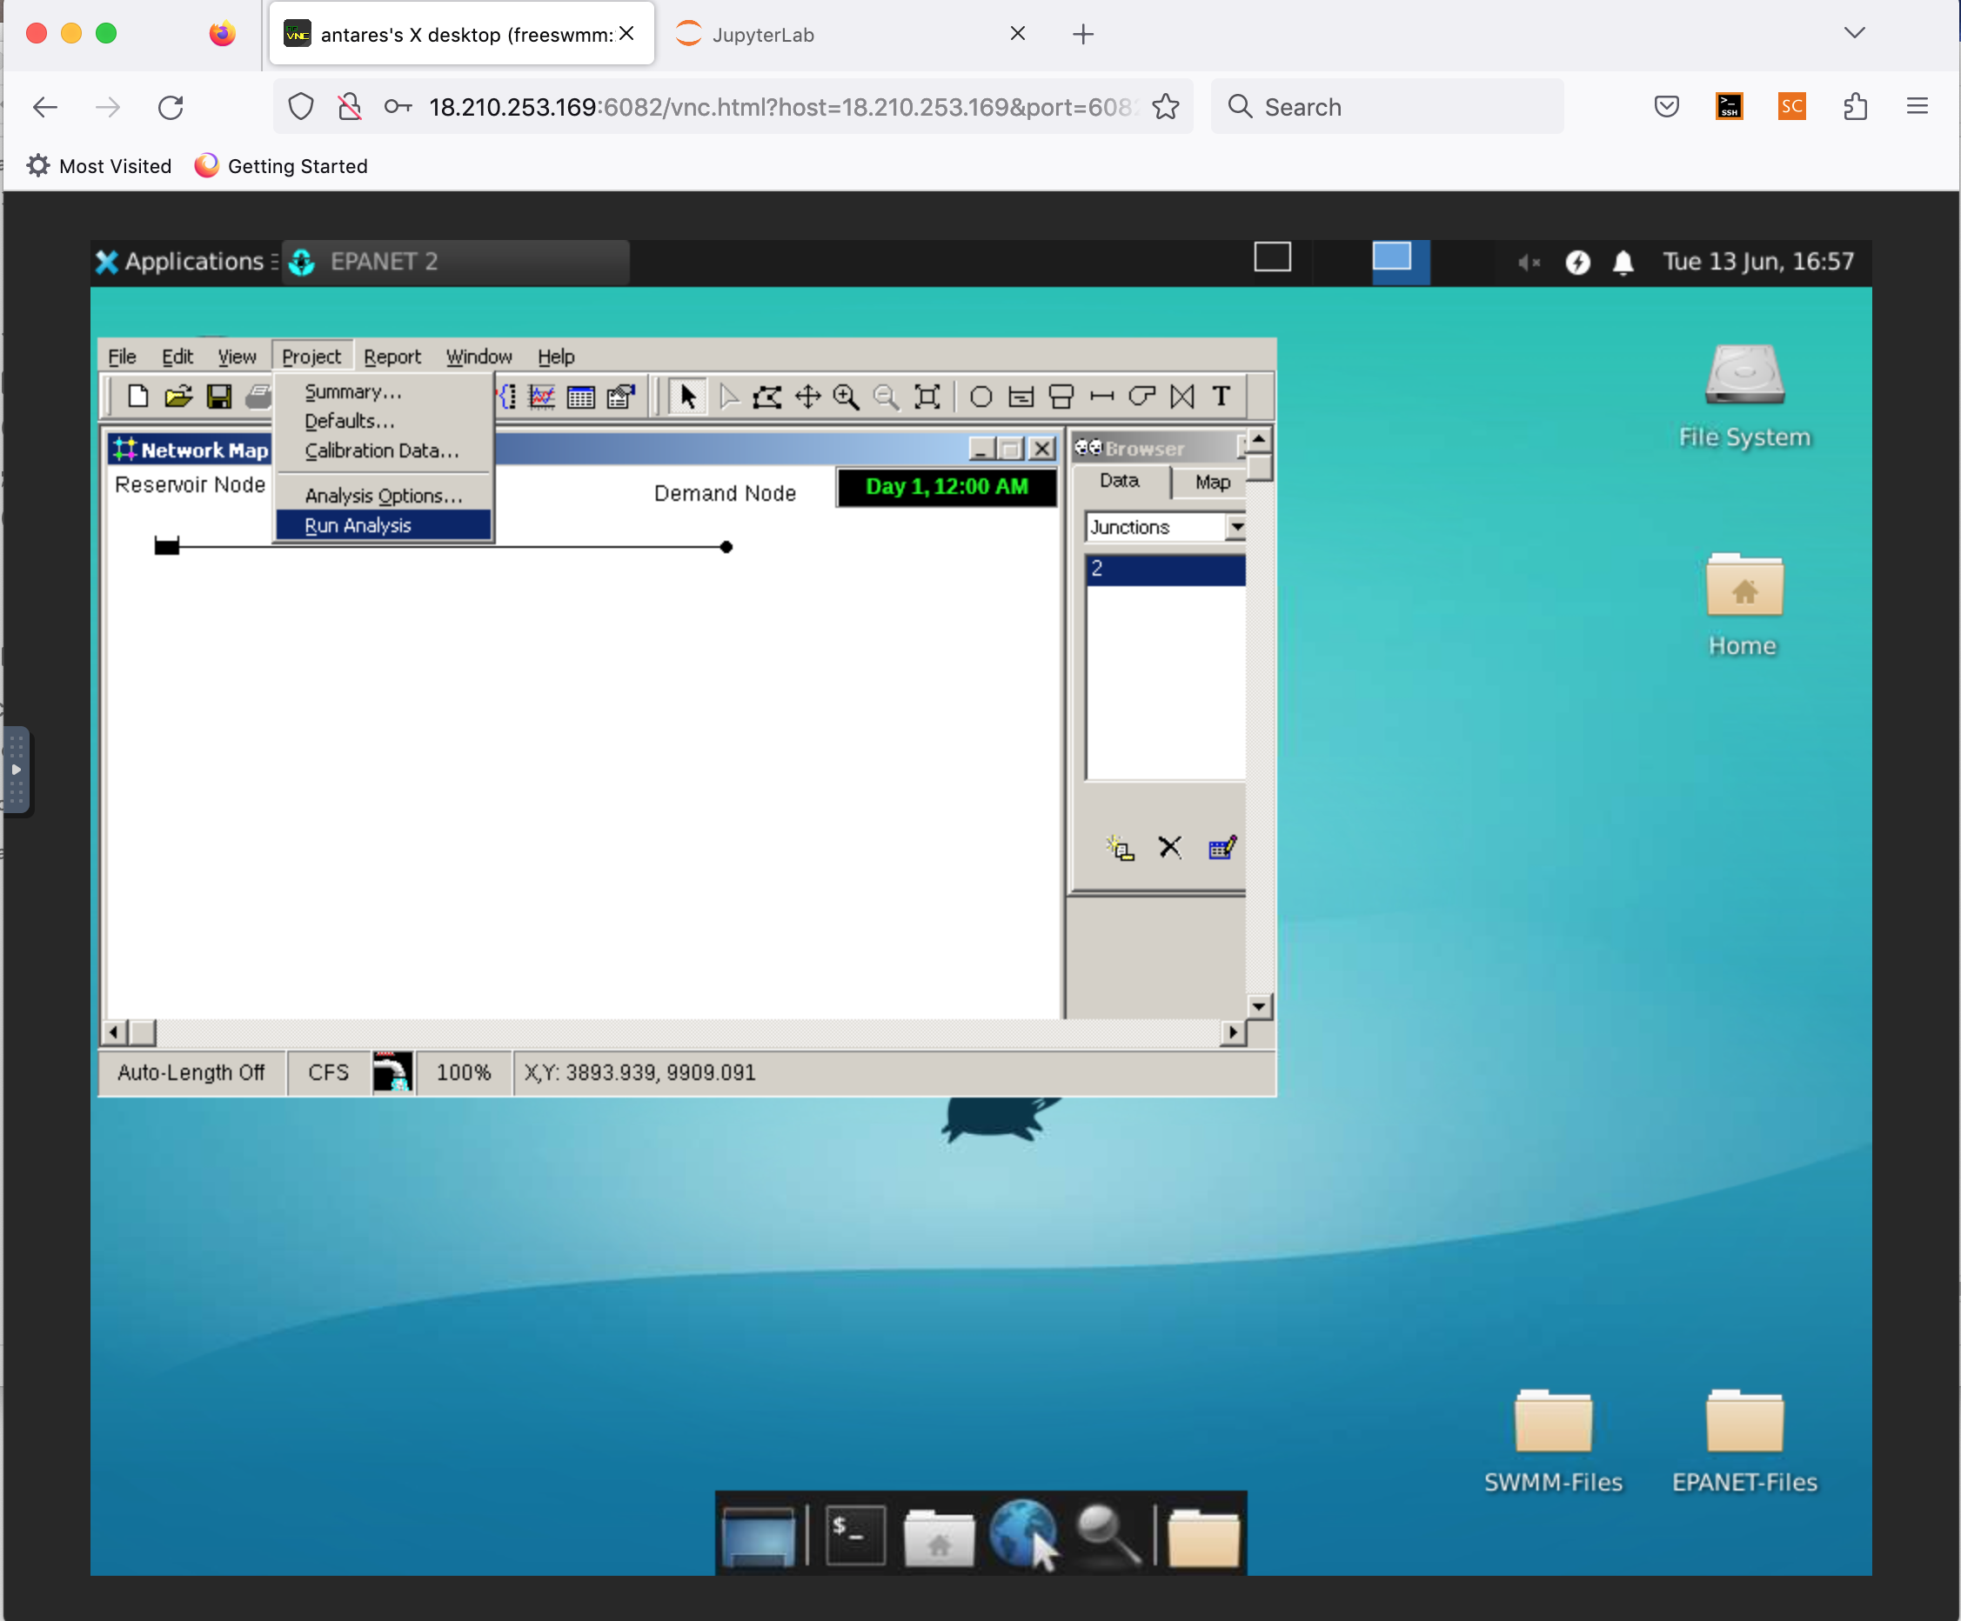Click the demand junction dot on map

[x=726, y=548]
